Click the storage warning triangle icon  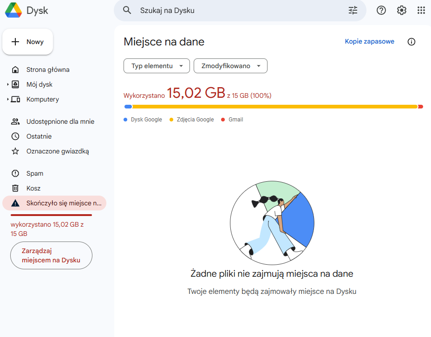pos(15,203)
